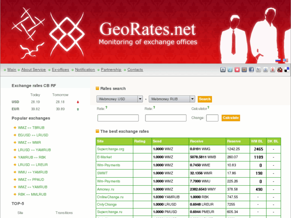Open the Contacts page

135,70
